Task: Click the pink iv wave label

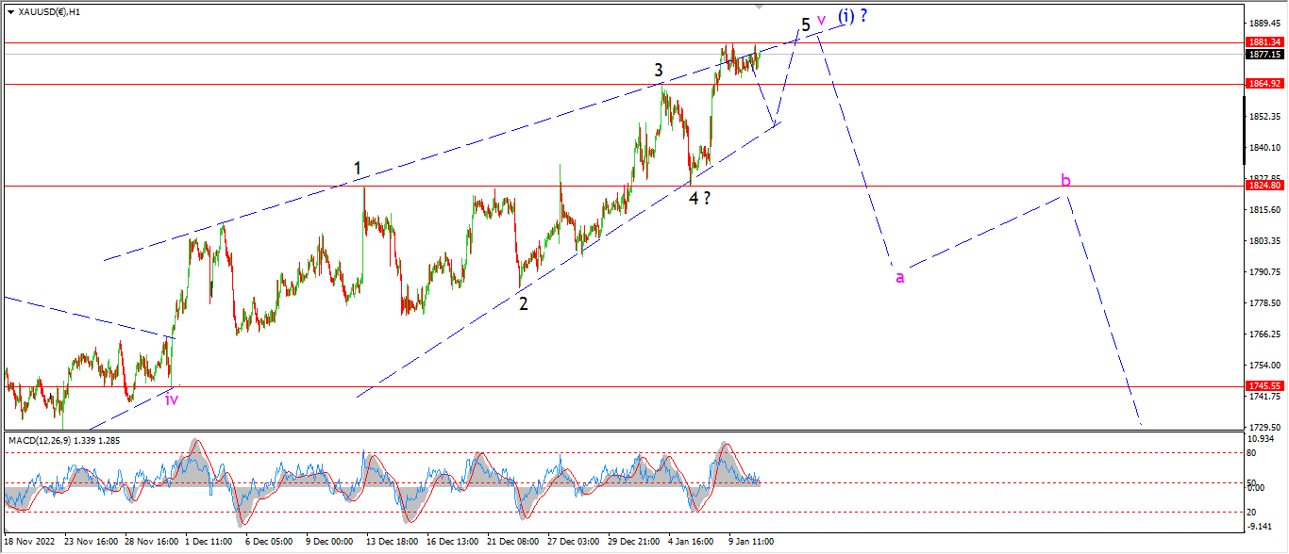Action: click(172, 399)
